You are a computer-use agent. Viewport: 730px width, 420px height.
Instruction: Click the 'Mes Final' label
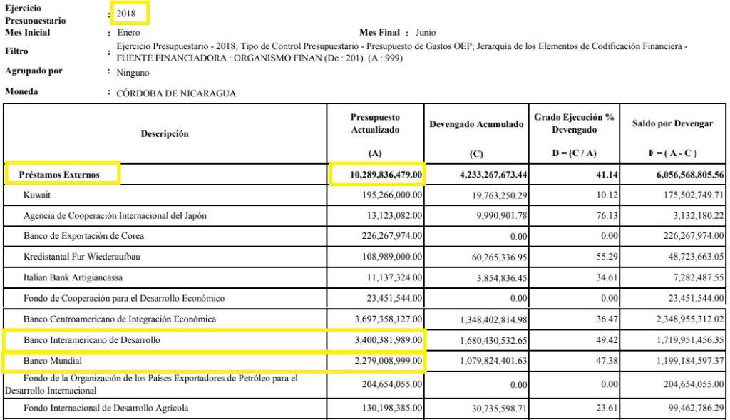(379, 33)
